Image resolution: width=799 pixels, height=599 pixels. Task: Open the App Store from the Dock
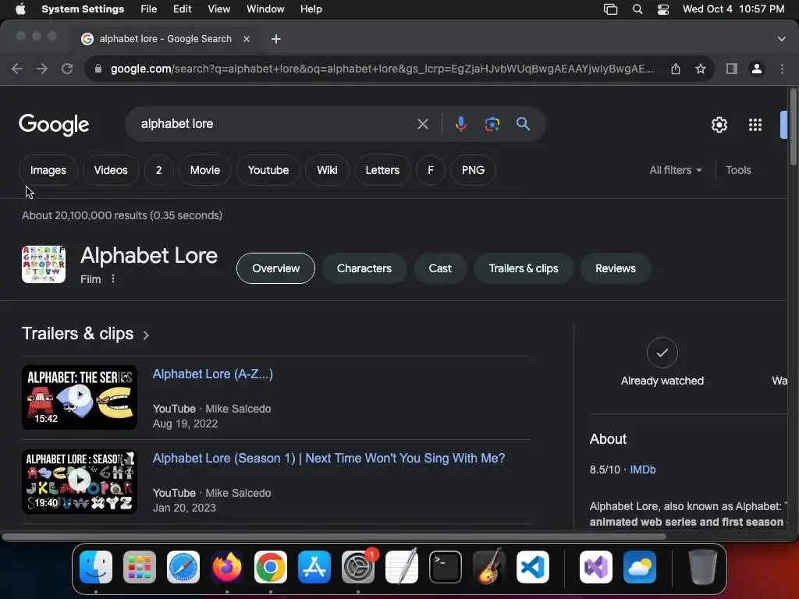(314, 567)
